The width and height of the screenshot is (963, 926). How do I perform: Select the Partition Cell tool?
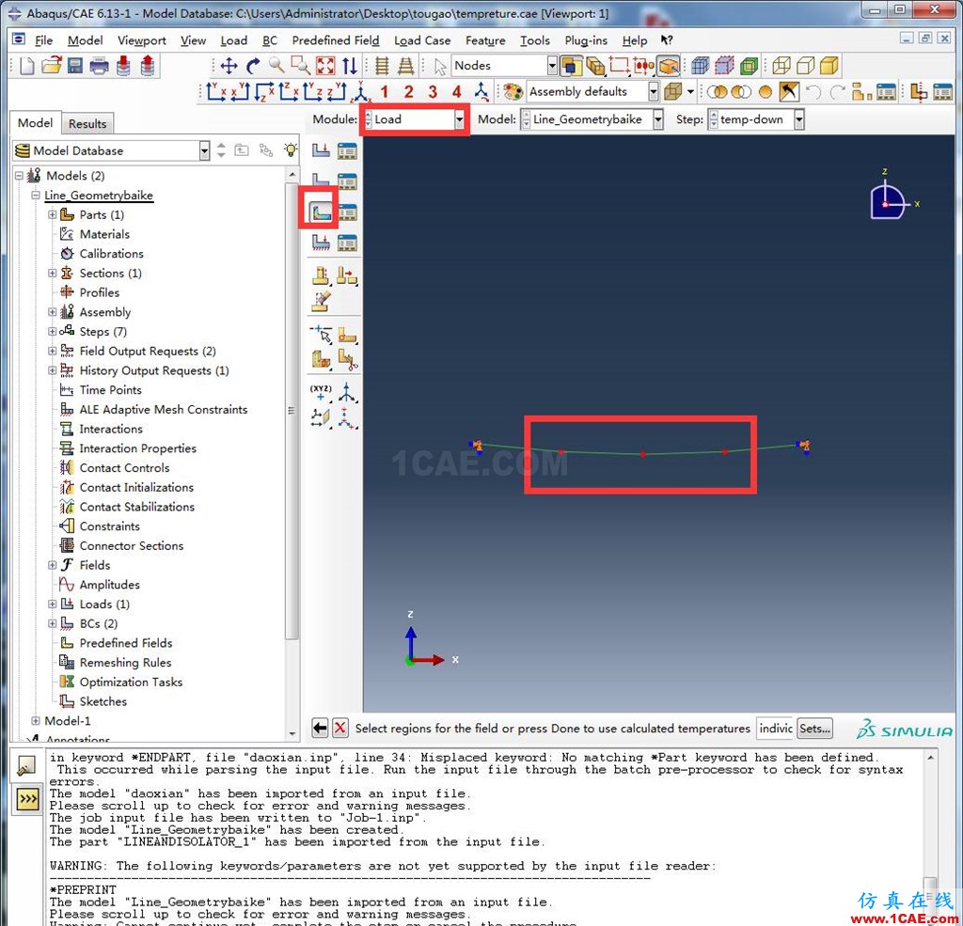(321, 360)
